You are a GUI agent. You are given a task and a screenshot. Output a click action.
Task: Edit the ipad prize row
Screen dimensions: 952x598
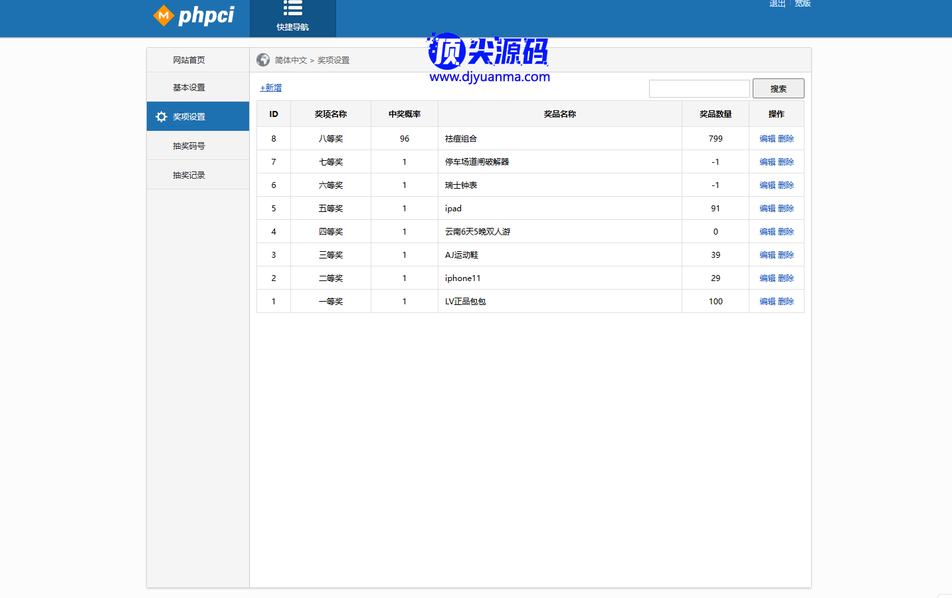767,209
